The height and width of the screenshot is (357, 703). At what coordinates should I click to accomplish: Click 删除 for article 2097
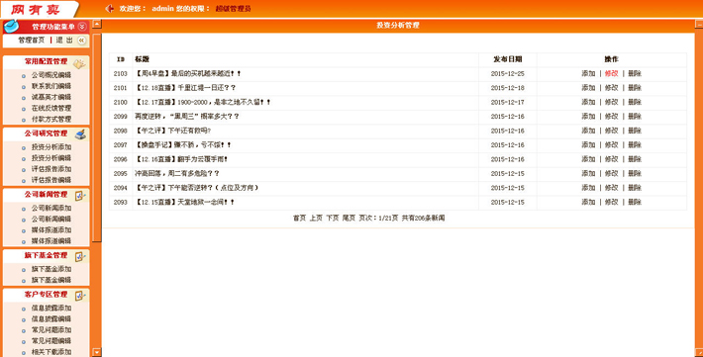(x=635, y=145)
